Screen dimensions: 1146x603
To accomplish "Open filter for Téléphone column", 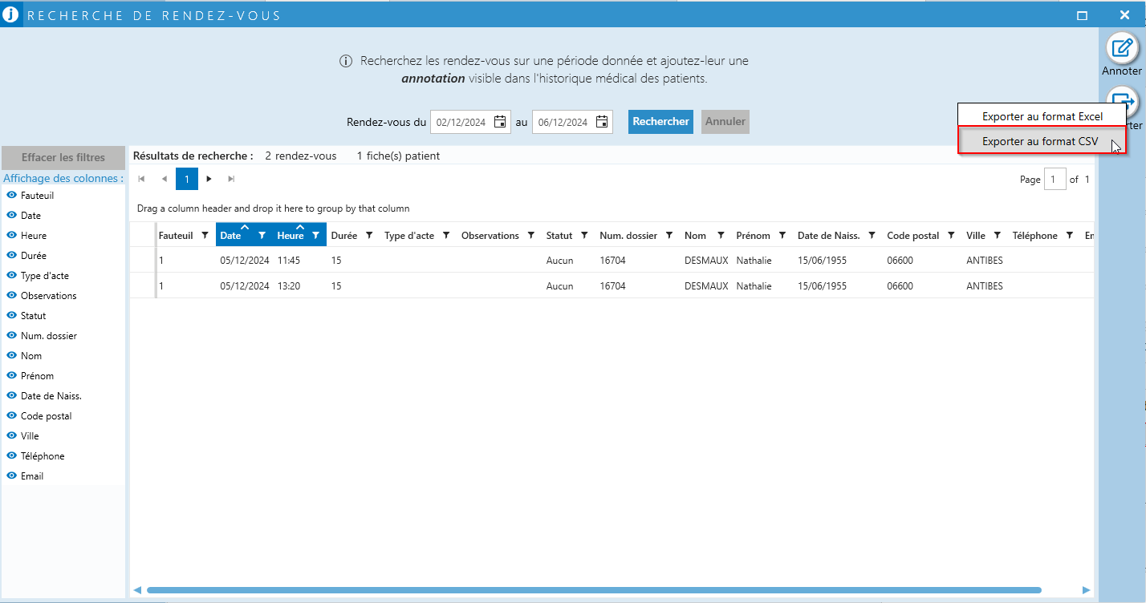I will [1070, 236].
